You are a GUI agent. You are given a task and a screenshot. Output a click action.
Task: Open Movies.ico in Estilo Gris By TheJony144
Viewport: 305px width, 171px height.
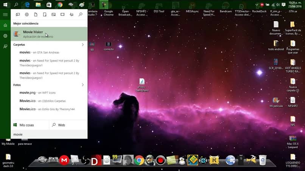point(49,109)
